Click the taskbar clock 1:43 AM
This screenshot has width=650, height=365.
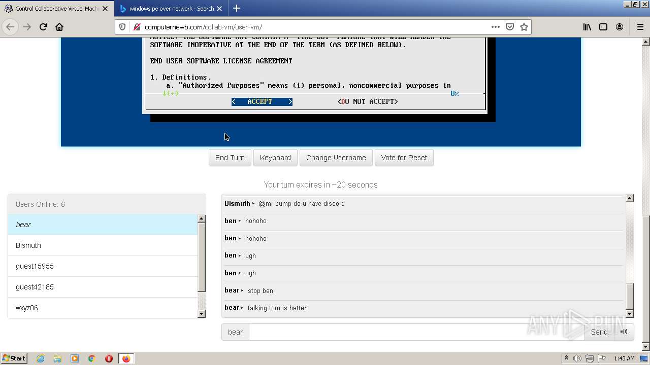[x=624, y=358]
